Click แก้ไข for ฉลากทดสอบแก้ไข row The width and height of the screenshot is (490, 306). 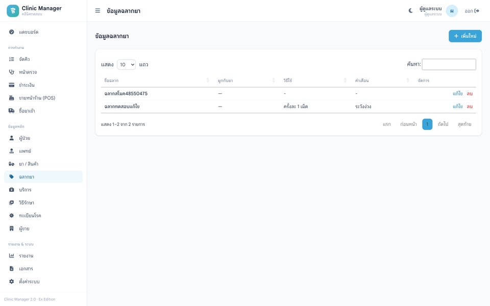click(457, 107)
